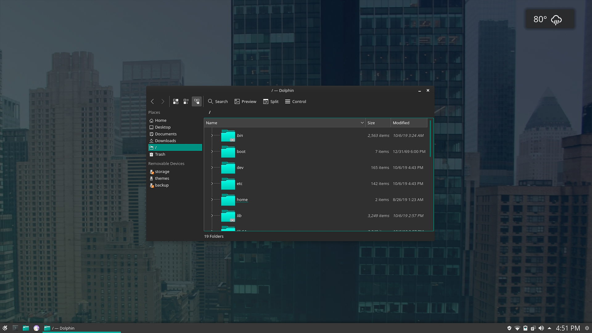Open the storage removable device
Image resolution: width=592 pixels, height=333 pixels.
(175, 171)
